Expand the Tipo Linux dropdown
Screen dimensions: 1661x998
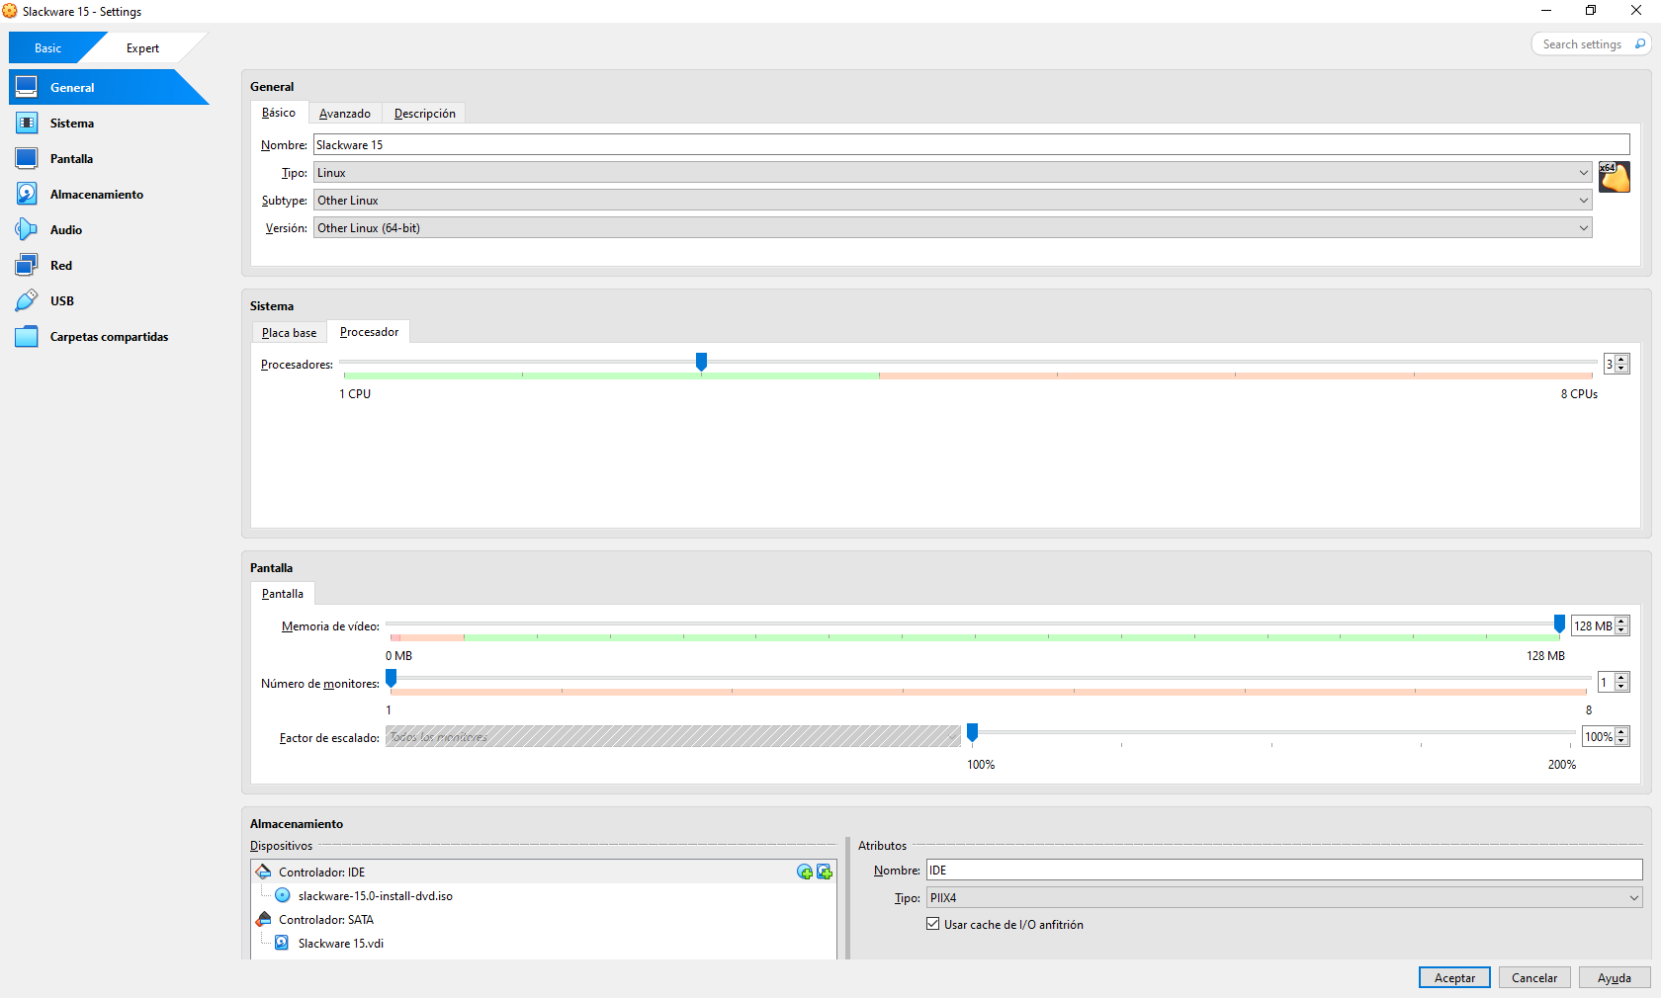coord(953,172)
